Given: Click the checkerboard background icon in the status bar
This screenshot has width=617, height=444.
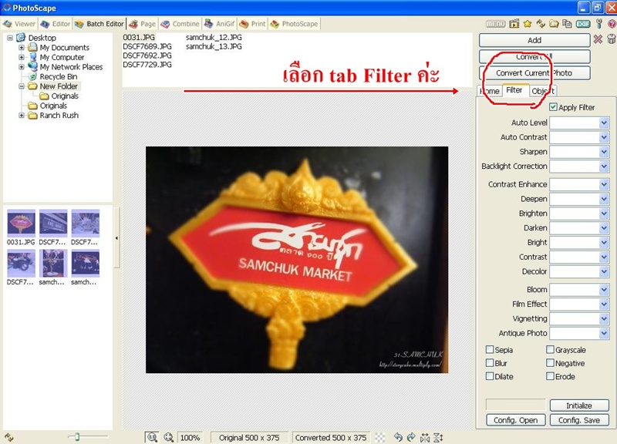Looking at the screenshot, I should pos(380,437).
